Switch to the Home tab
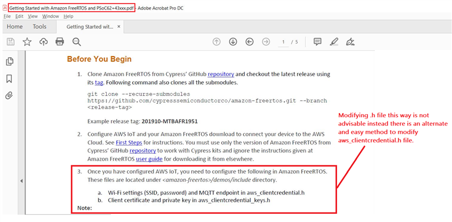This screenshot has width=452, height=222. (x=15, y=26)
